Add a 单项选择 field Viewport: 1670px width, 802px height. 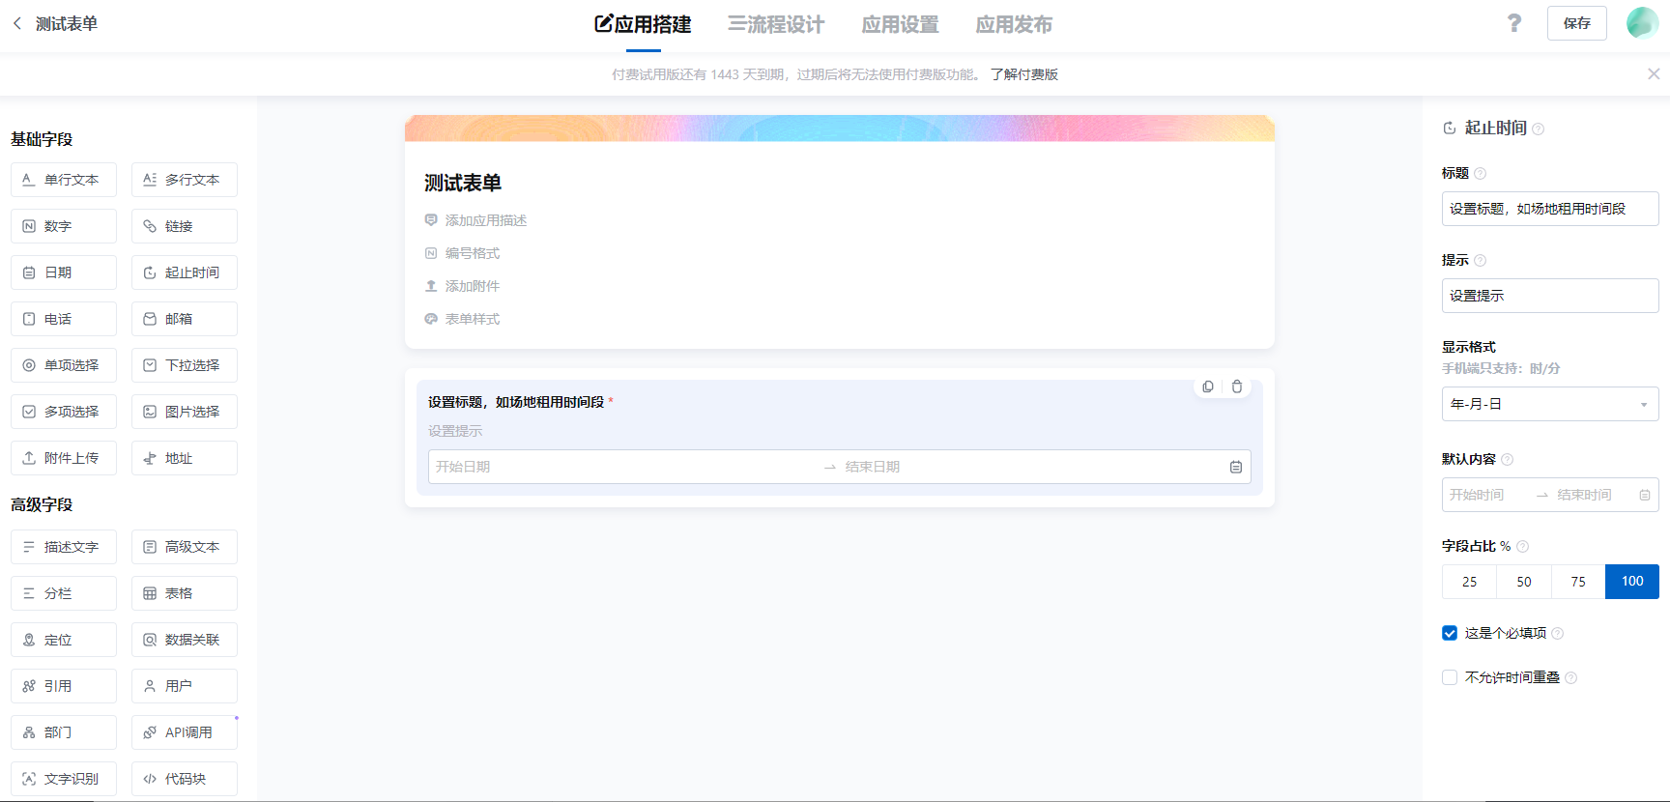point(64,365)
